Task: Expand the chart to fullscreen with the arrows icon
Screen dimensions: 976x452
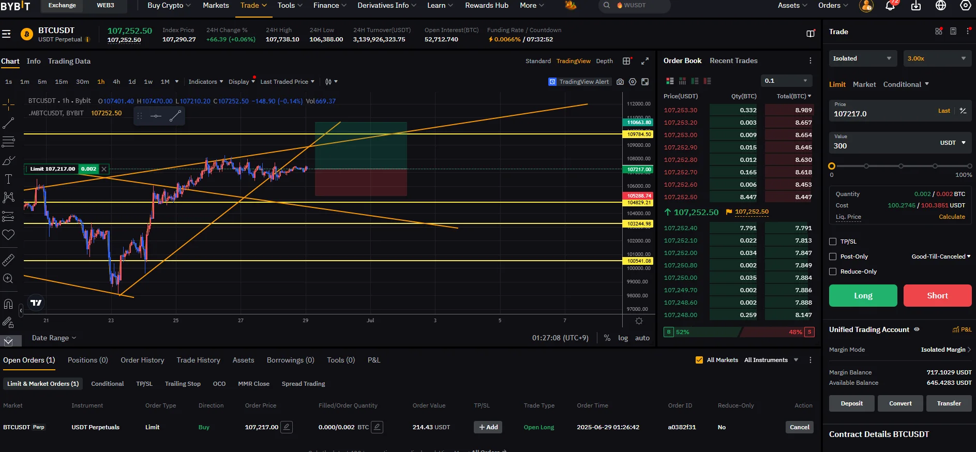Action: (x=645, y=61)
